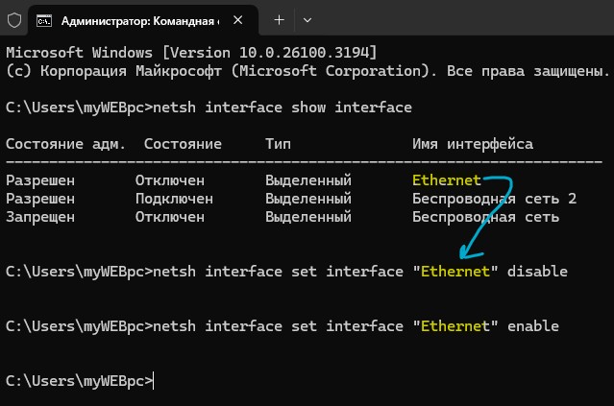Open a new tab with plus icon
Viewport: 614px width, 406px height.
pyautogui.click(x=279, y=19)
